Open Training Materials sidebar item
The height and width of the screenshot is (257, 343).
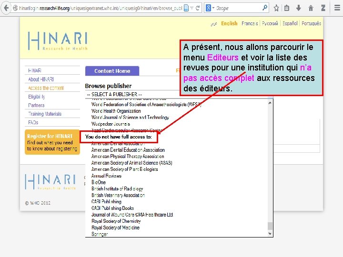(45, 114)
